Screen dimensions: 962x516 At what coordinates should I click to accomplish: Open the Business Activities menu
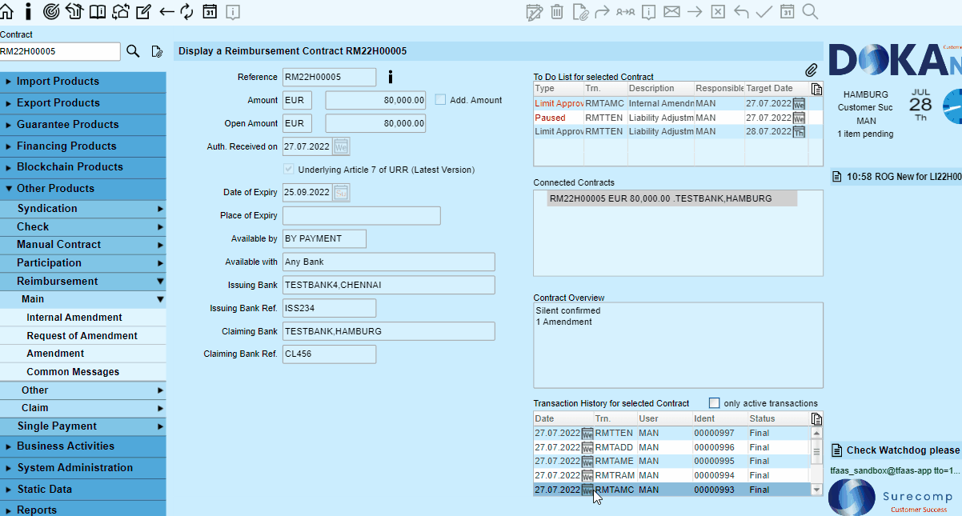83,446
